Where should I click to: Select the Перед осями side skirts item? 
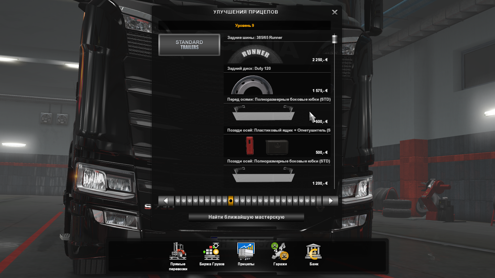point(277,111)
